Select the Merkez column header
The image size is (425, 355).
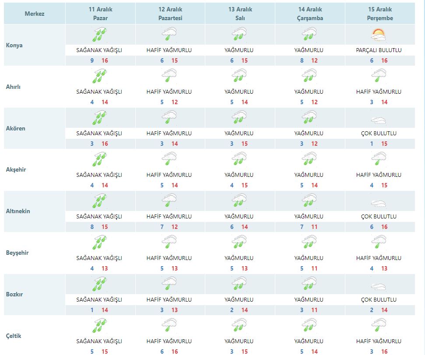pos(35,14)
